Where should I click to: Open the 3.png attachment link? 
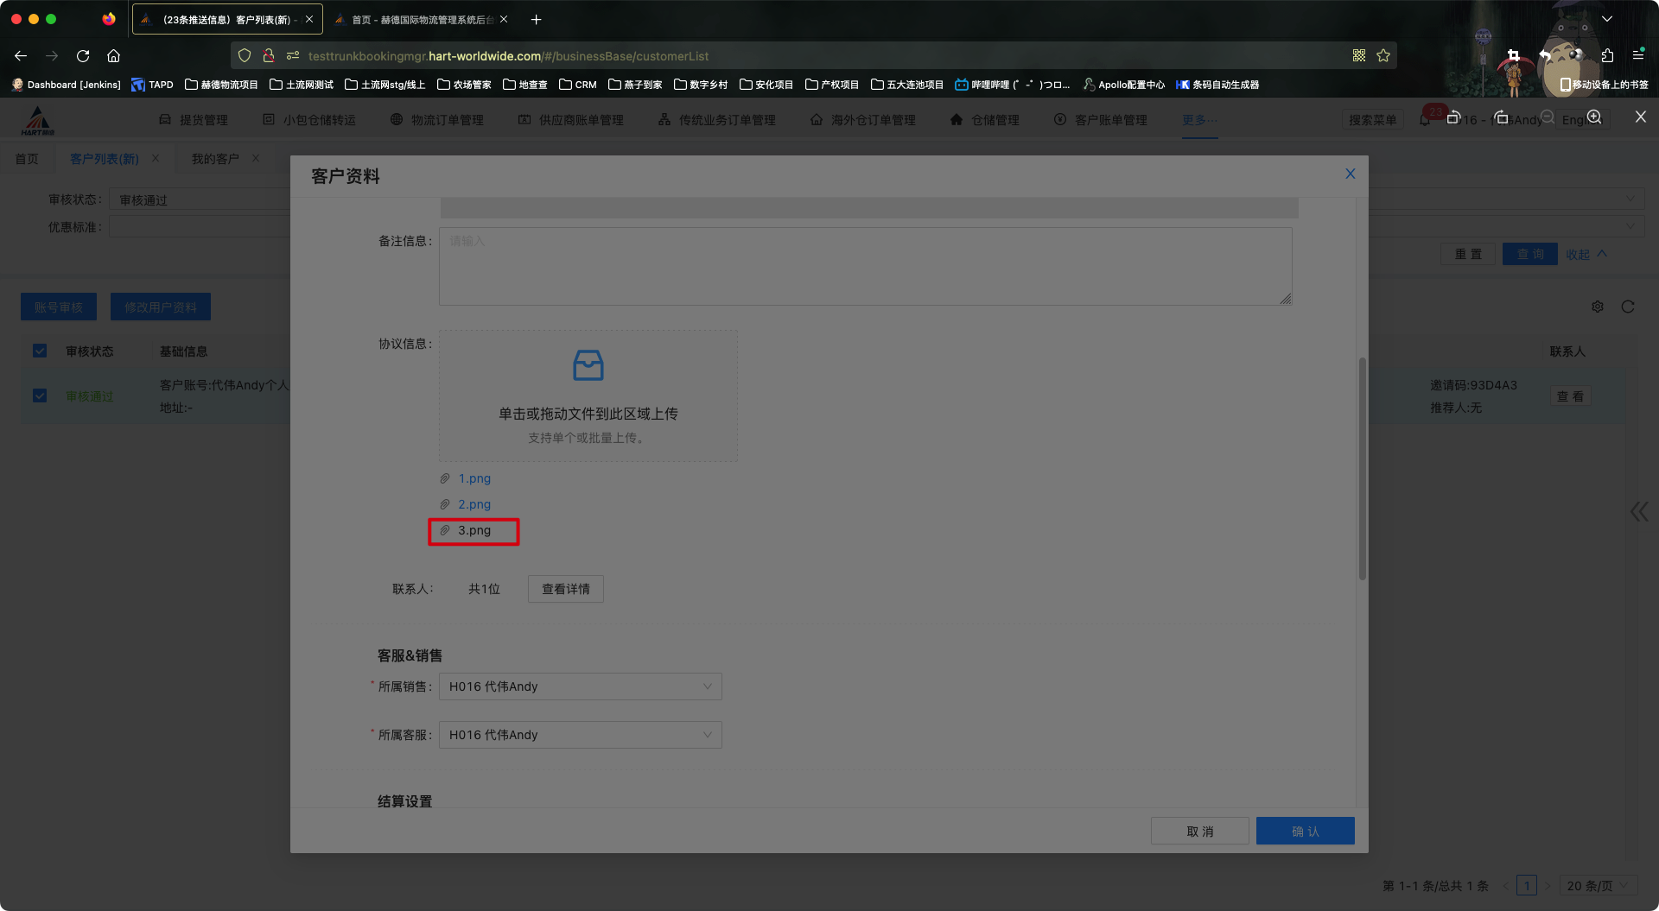tap(474, 530)
